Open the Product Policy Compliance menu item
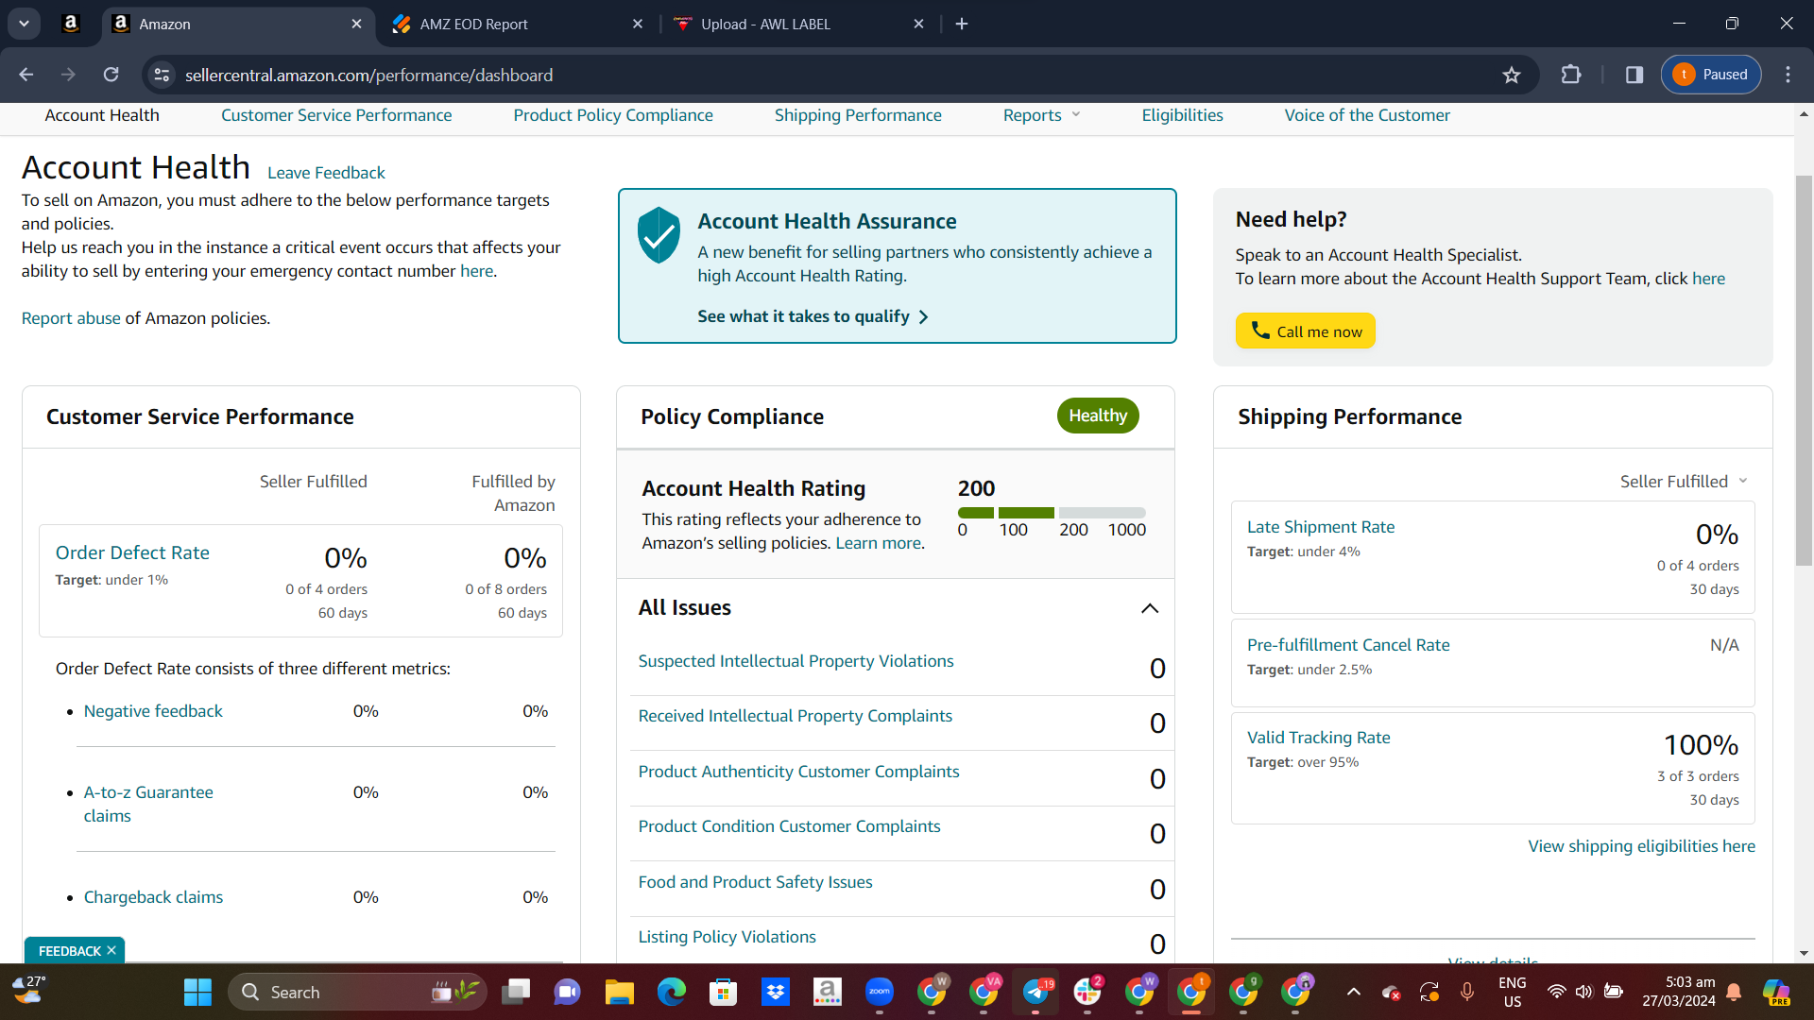Screen dimensions: 1814x1020 613,115
